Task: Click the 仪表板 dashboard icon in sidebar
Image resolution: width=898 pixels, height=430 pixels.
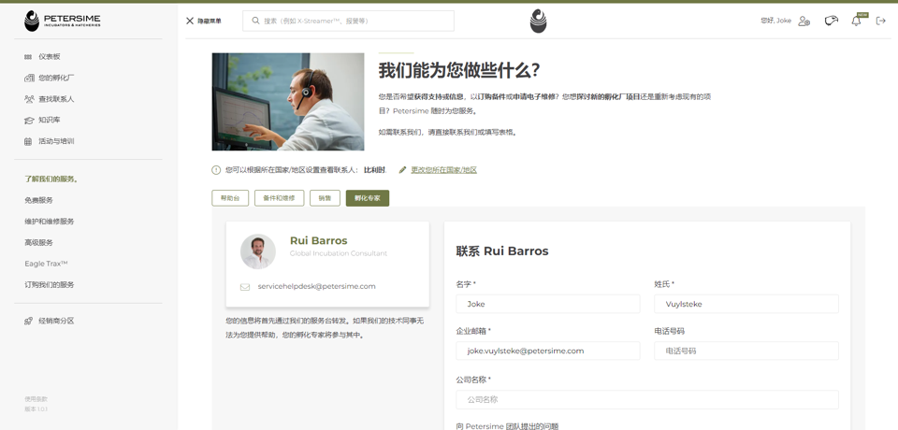Action: 28,57
